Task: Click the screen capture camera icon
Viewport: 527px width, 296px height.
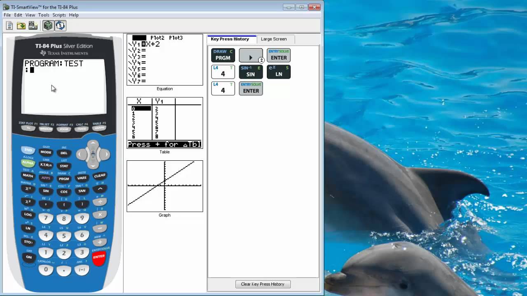Action: tap(33, 26)
